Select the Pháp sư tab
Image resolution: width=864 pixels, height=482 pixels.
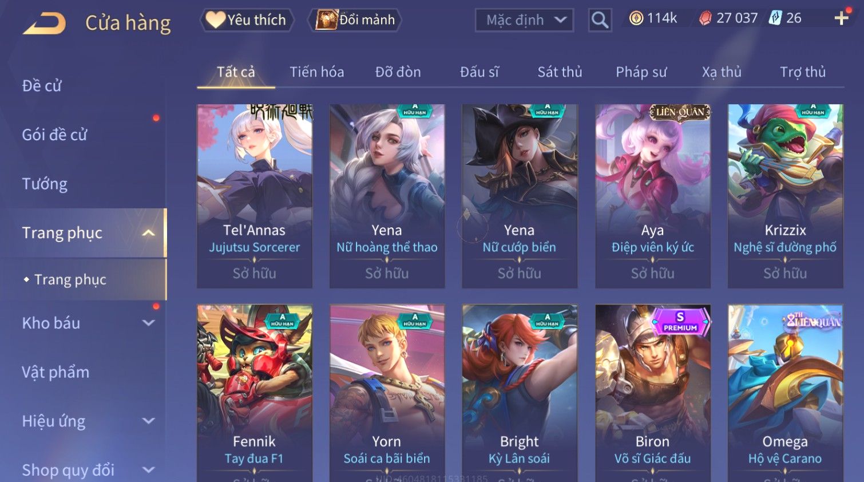(x=641, y=72)
